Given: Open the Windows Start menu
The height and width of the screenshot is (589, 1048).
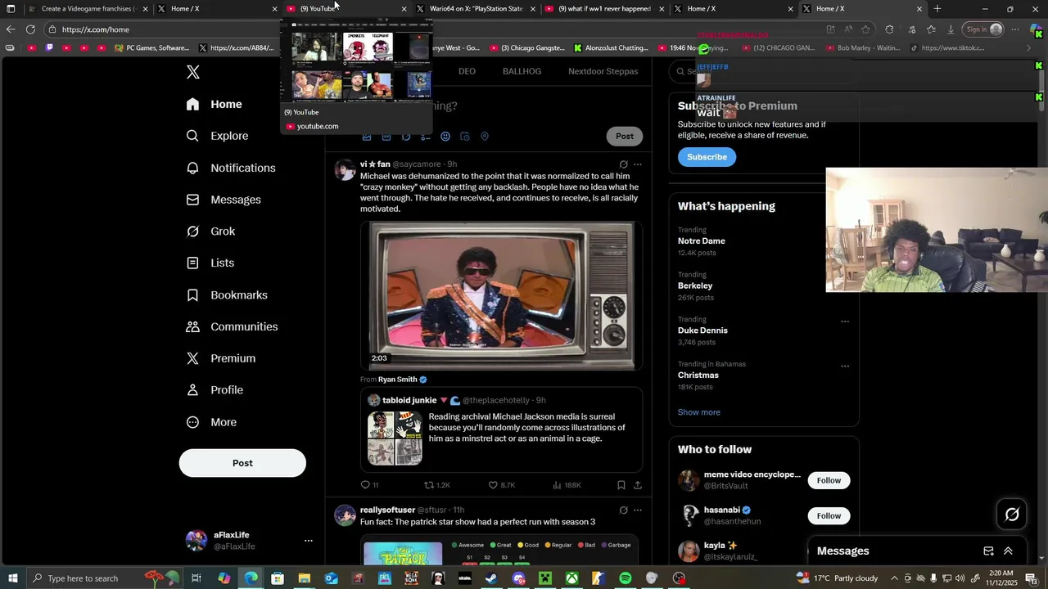Looking at the screenshot, I should pyautogui.click(x=13, y=578).
